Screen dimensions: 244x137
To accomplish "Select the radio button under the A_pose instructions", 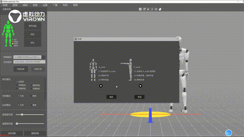I will tap(101, 86).
